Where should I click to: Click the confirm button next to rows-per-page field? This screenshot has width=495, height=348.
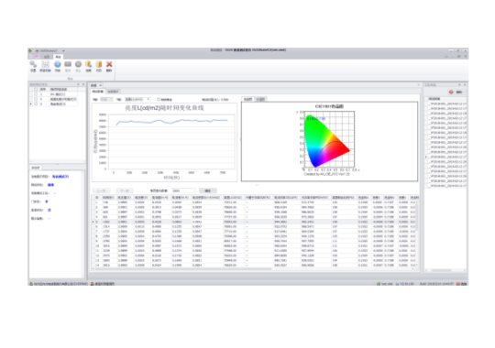208,190
